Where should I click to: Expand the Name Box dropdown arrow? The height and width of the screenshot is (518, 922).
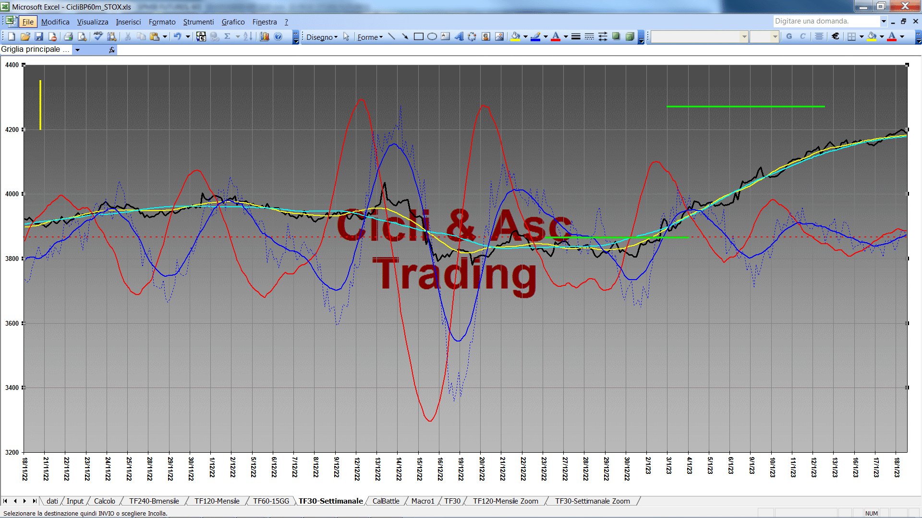click(77, 49)
